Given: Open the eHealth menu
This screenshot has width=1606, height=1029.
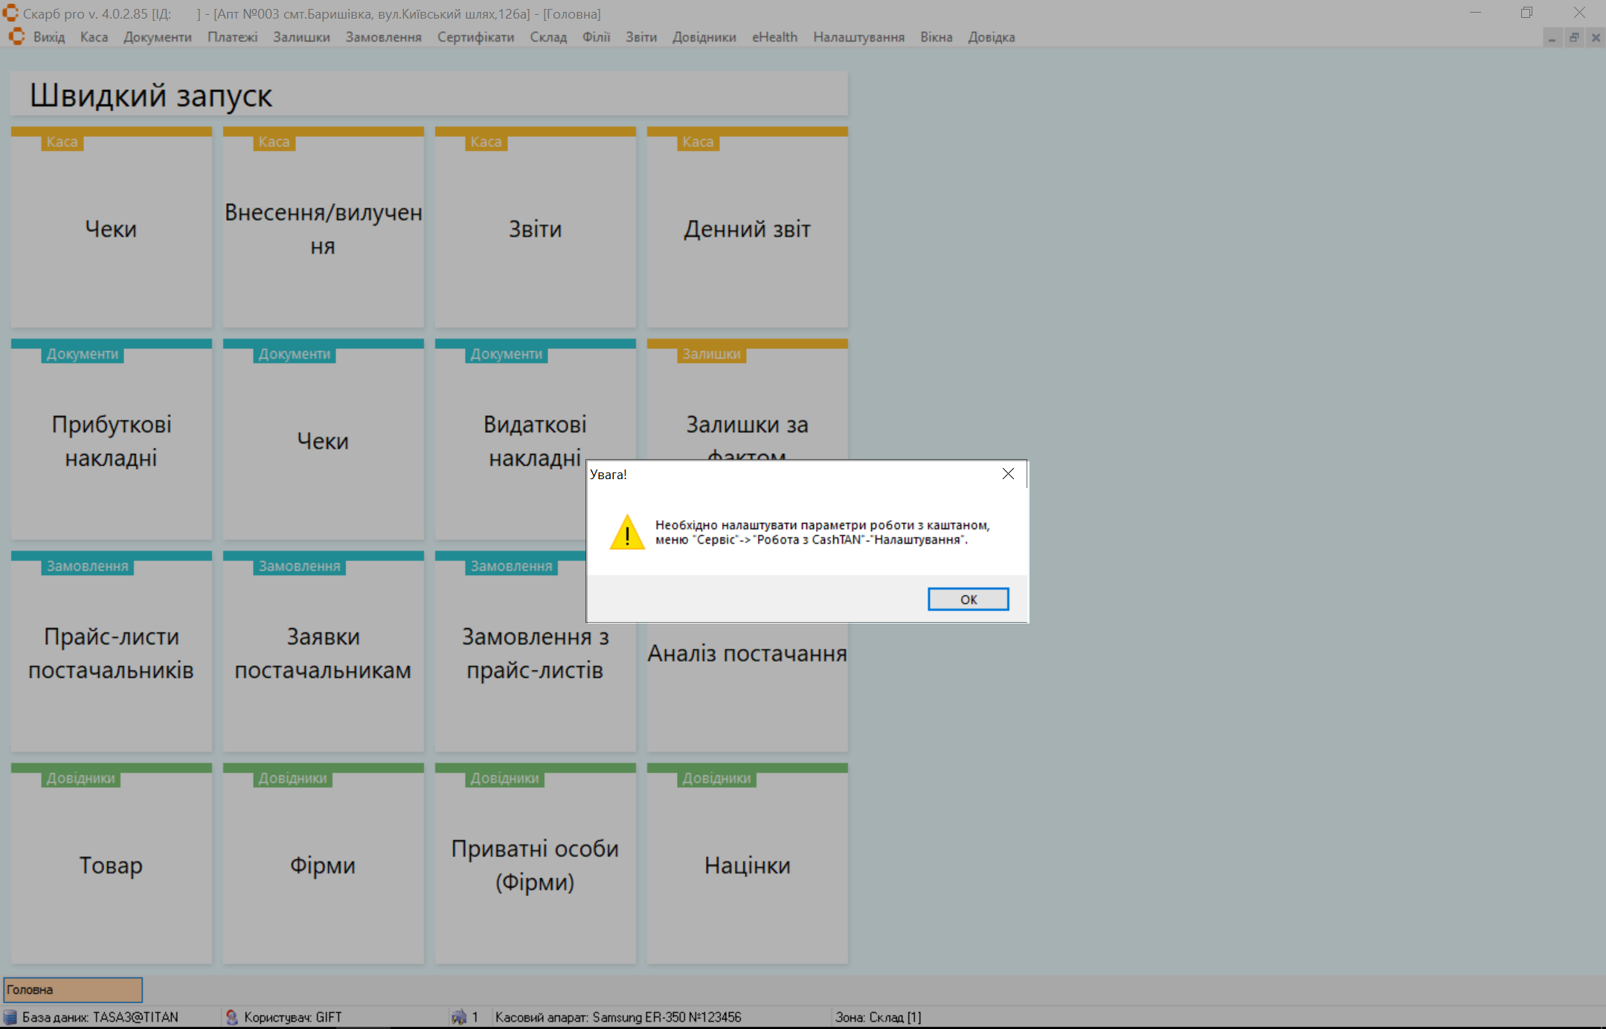Looking at the screenshot, I should [774, 37].
